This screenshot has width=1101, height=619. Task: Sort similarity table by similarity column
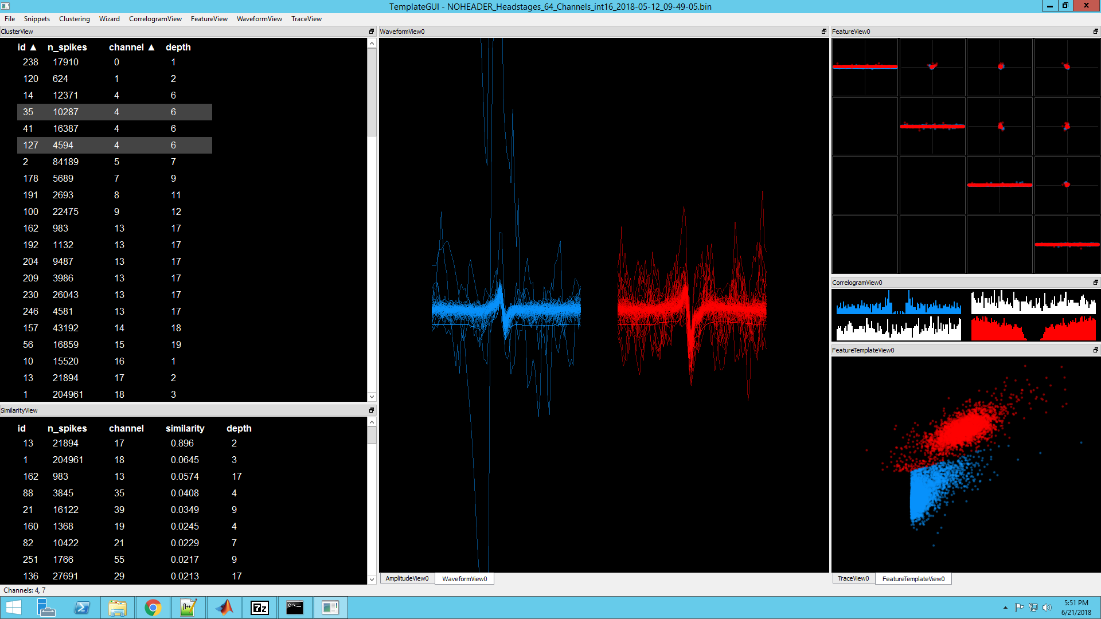tap(185, 429)
